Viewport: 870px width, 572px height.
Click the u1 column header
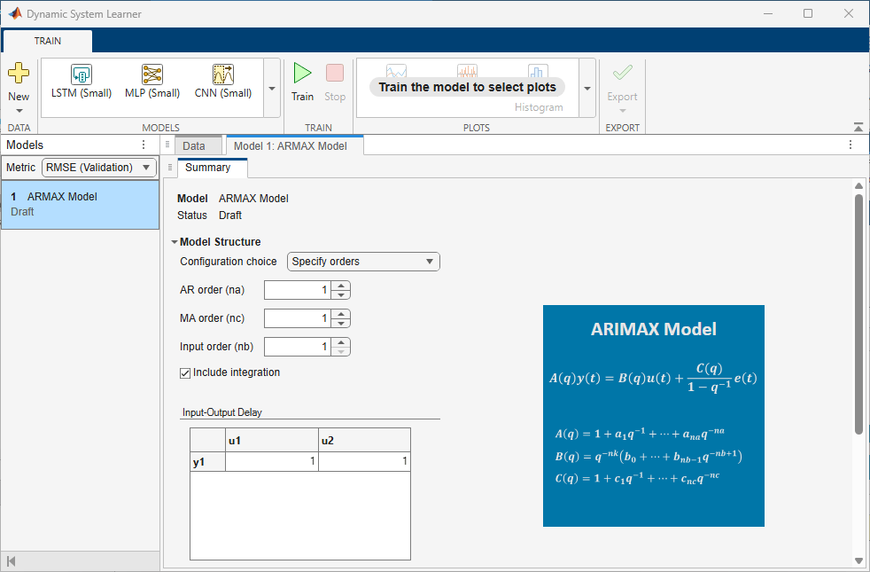[272, 440]
